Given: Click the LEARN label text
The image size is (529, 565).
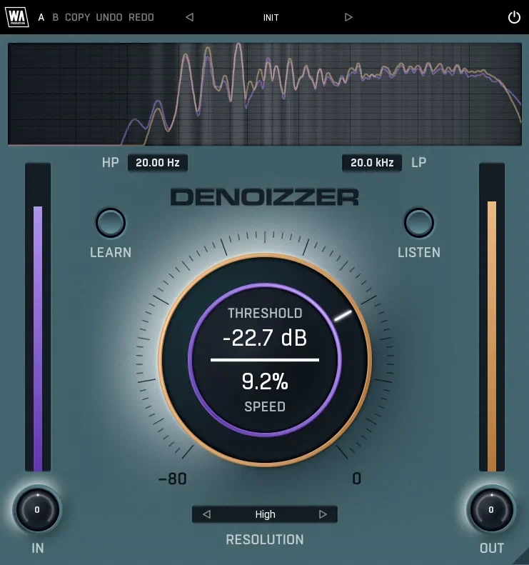Looking at the screenshot, I should [111, 253].
